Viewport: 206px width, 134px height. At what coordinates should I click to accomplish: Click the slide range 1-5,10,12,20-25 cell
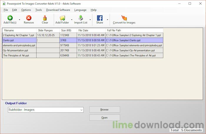point(48,35)
